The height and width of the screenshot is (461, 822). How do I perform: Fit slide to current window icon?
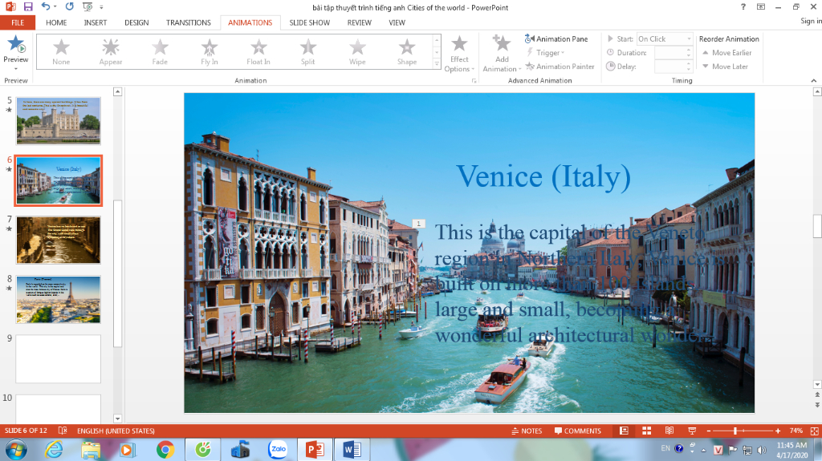click(x=814, y=431)
